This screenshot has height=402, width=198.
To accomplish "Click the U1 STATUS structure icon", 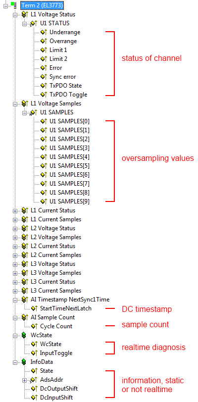I will (34, 24).
